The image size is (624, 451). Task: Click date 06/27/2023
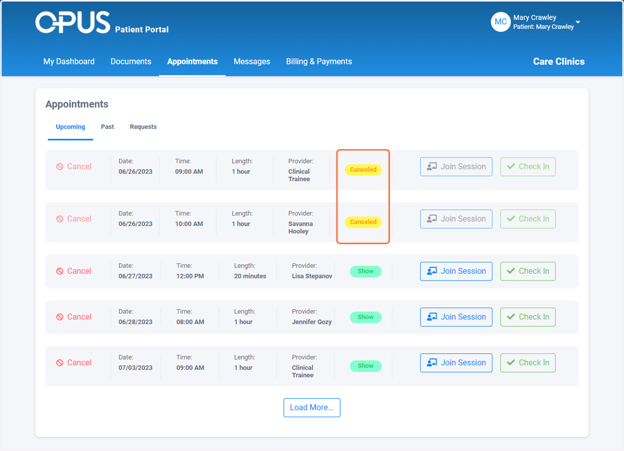click(x=136, y=276)
